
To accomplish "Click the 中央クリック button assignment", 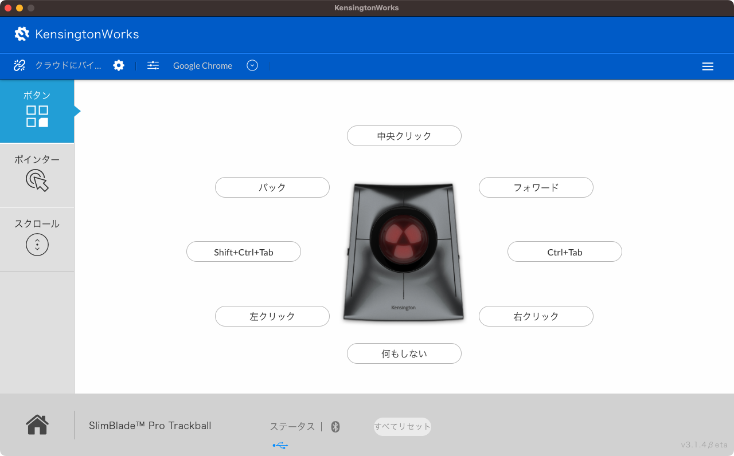I will (404, 136).
